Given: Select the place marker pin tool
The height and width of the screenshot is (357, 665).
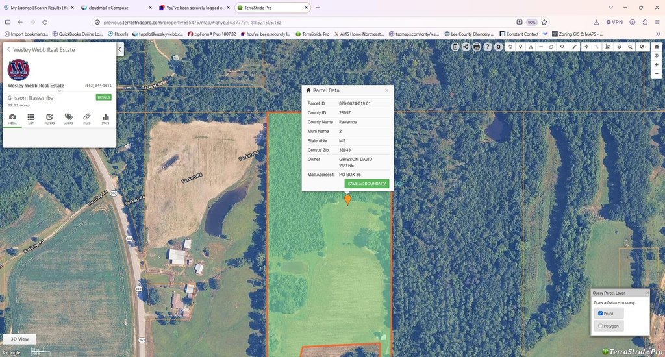Looking at the screenshot, I should click(520, 47).
